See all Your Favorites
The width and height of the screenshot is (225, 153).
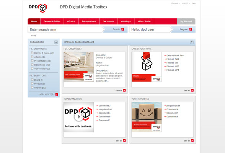click(x=189, y=141)
